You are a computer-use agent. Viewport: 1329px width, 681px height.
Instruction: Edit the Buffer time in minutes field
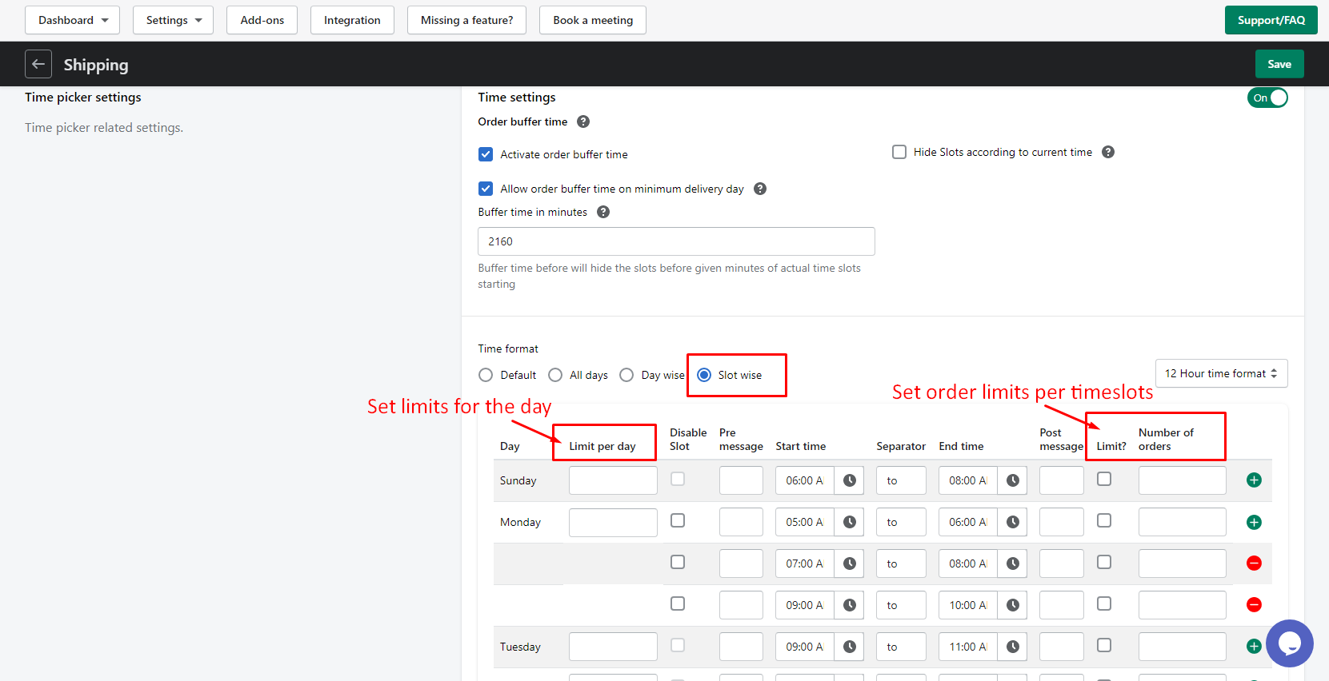click(x=676, y=241)
